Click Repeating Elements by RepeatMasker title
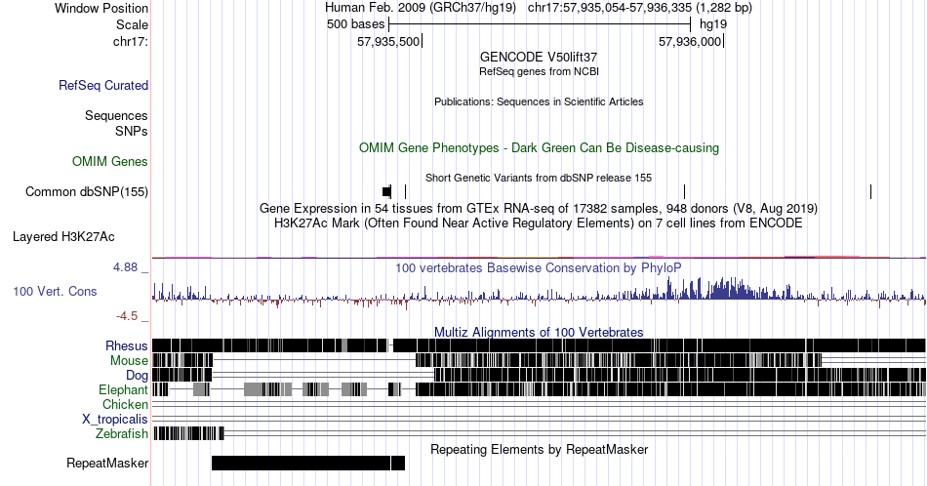Screen dimensions: 927x486 539,449
